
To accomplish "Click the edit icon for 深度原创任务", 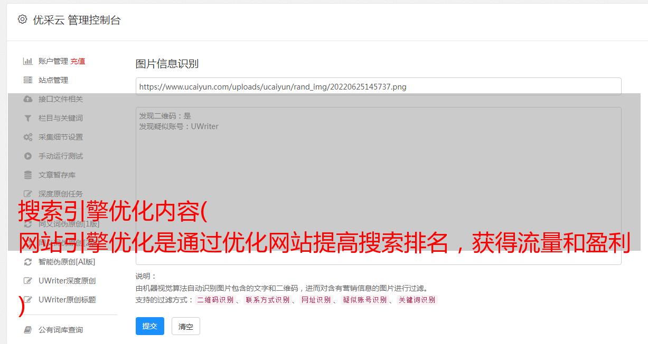I will click(x=28, y=194).
